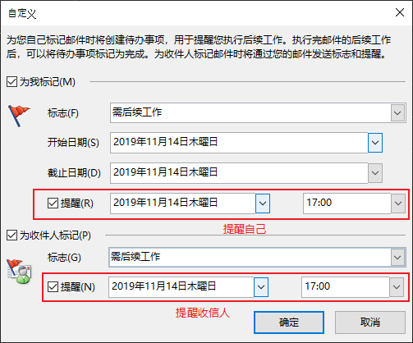
Task: Toggle the 提醒(R) reminder checkbox
Action: pos(53,204)
